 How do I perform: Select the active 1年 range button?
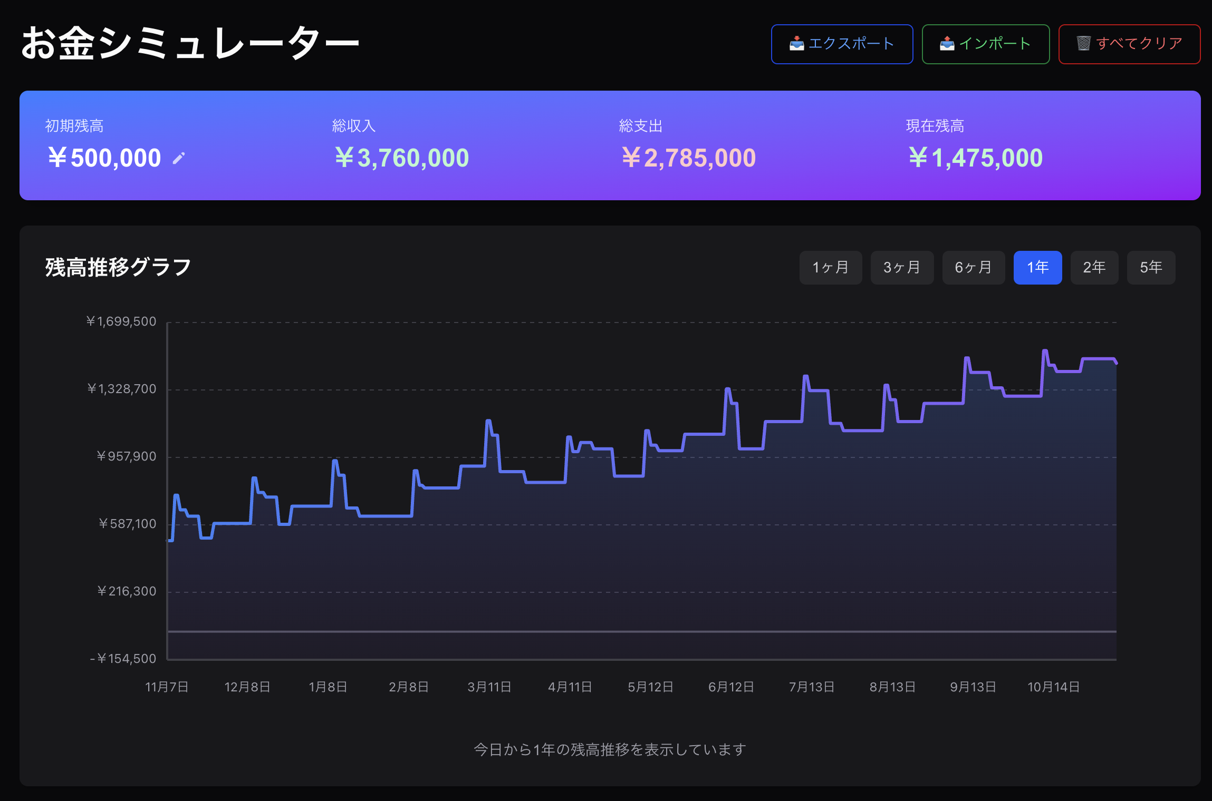click(x=1037, y=268)
